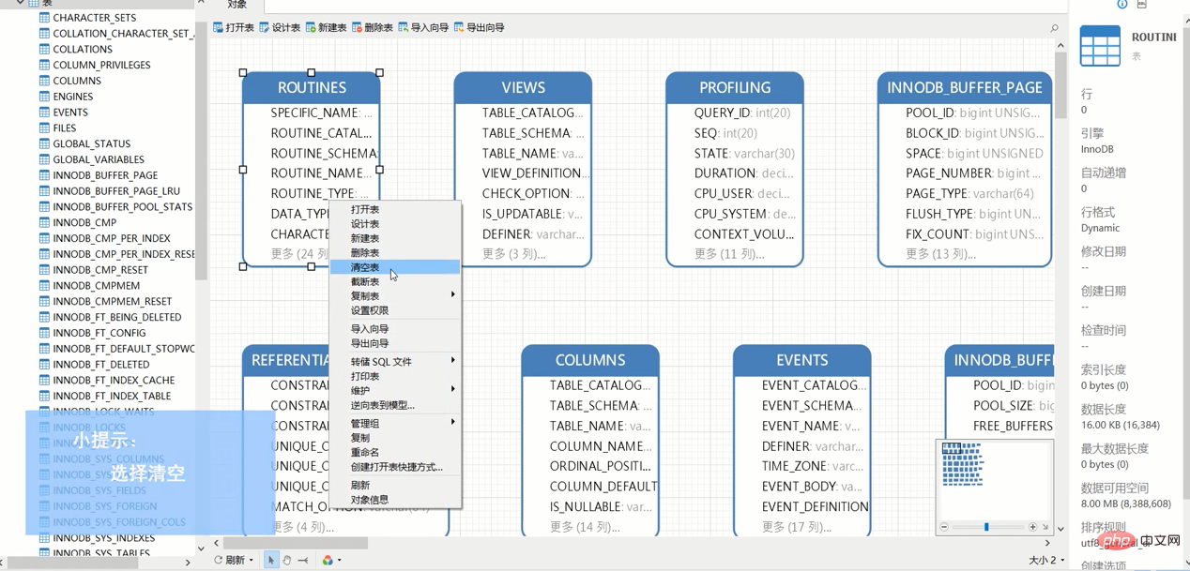
Task: Click the zoom out minus icon in the navigator
Action: [944, 527]
